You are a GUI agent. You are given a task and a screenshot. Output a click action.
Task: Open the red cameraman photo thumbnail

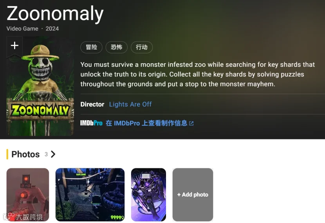tap(28, 195)
